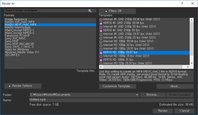Toggle favorite star for Internet HD 1080p 59.94 fps
The image size is (198, 115).
click(101, 42)
